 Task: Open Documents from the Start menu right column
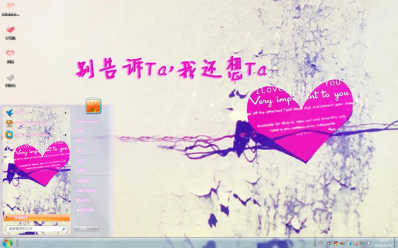pos(80,131)
